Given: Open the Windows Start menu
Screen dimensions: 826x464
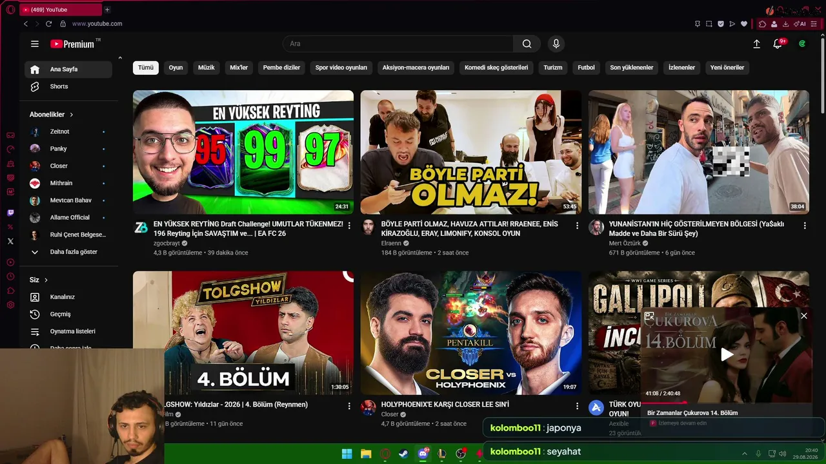Looking at the screenshot, I should pos(347,454).
